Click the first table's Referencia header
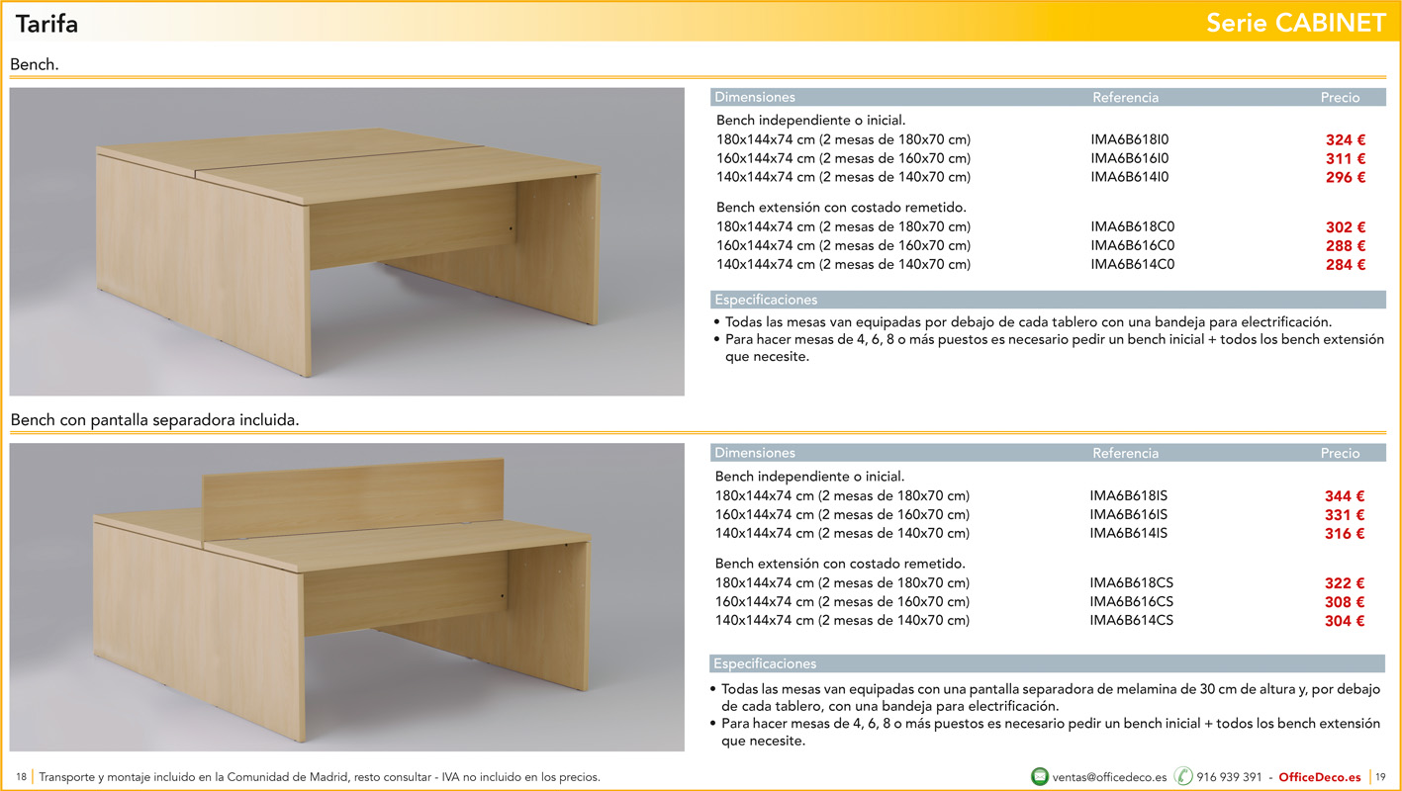 1125,97
